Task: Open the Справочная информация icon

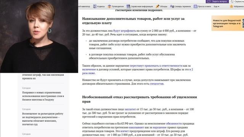Action: click(128, 6)
